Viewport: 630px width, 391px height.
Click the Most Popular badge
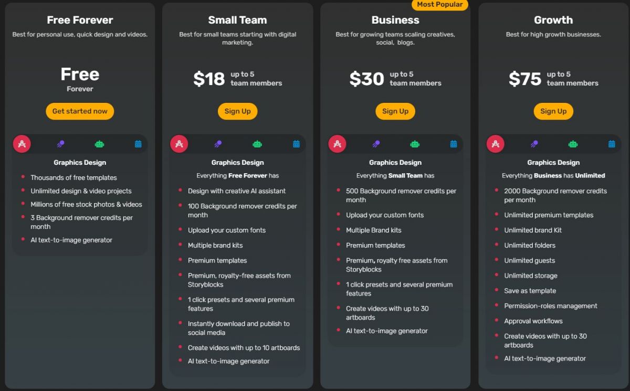click(x=440, y=5)
